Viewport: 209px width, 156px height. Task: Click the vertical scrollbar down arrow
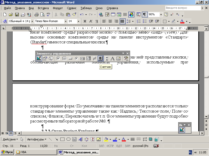(x=206, y=117)
